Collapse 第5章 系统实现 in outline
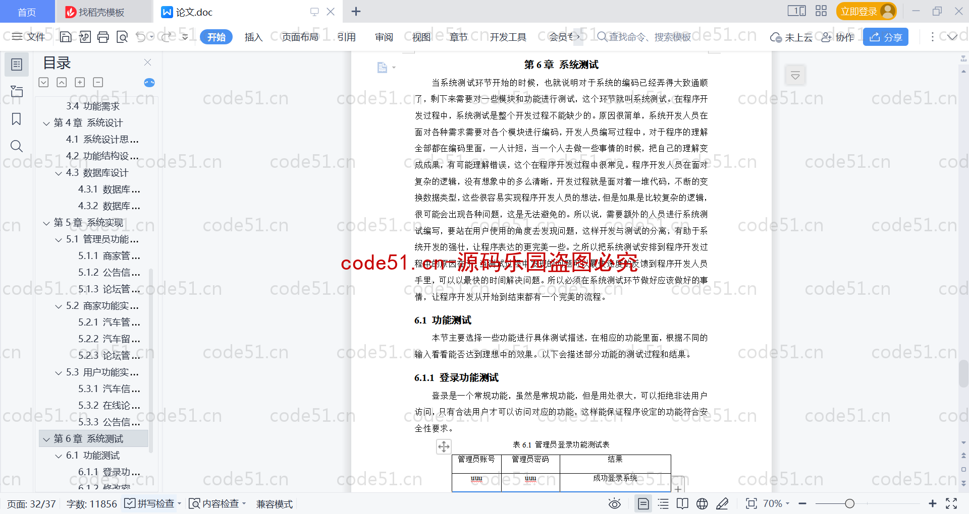 pyautogui.click(x=46, y=223)
